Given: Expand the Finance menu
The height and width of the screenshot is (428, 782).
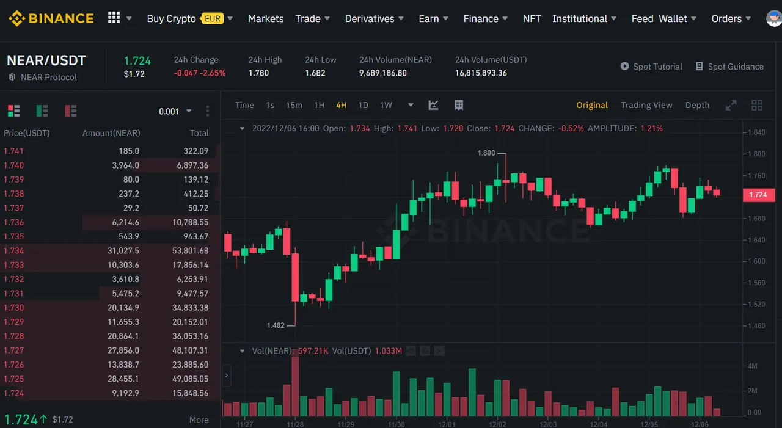Looking at the screenshot, I should [x=486, y=18].
